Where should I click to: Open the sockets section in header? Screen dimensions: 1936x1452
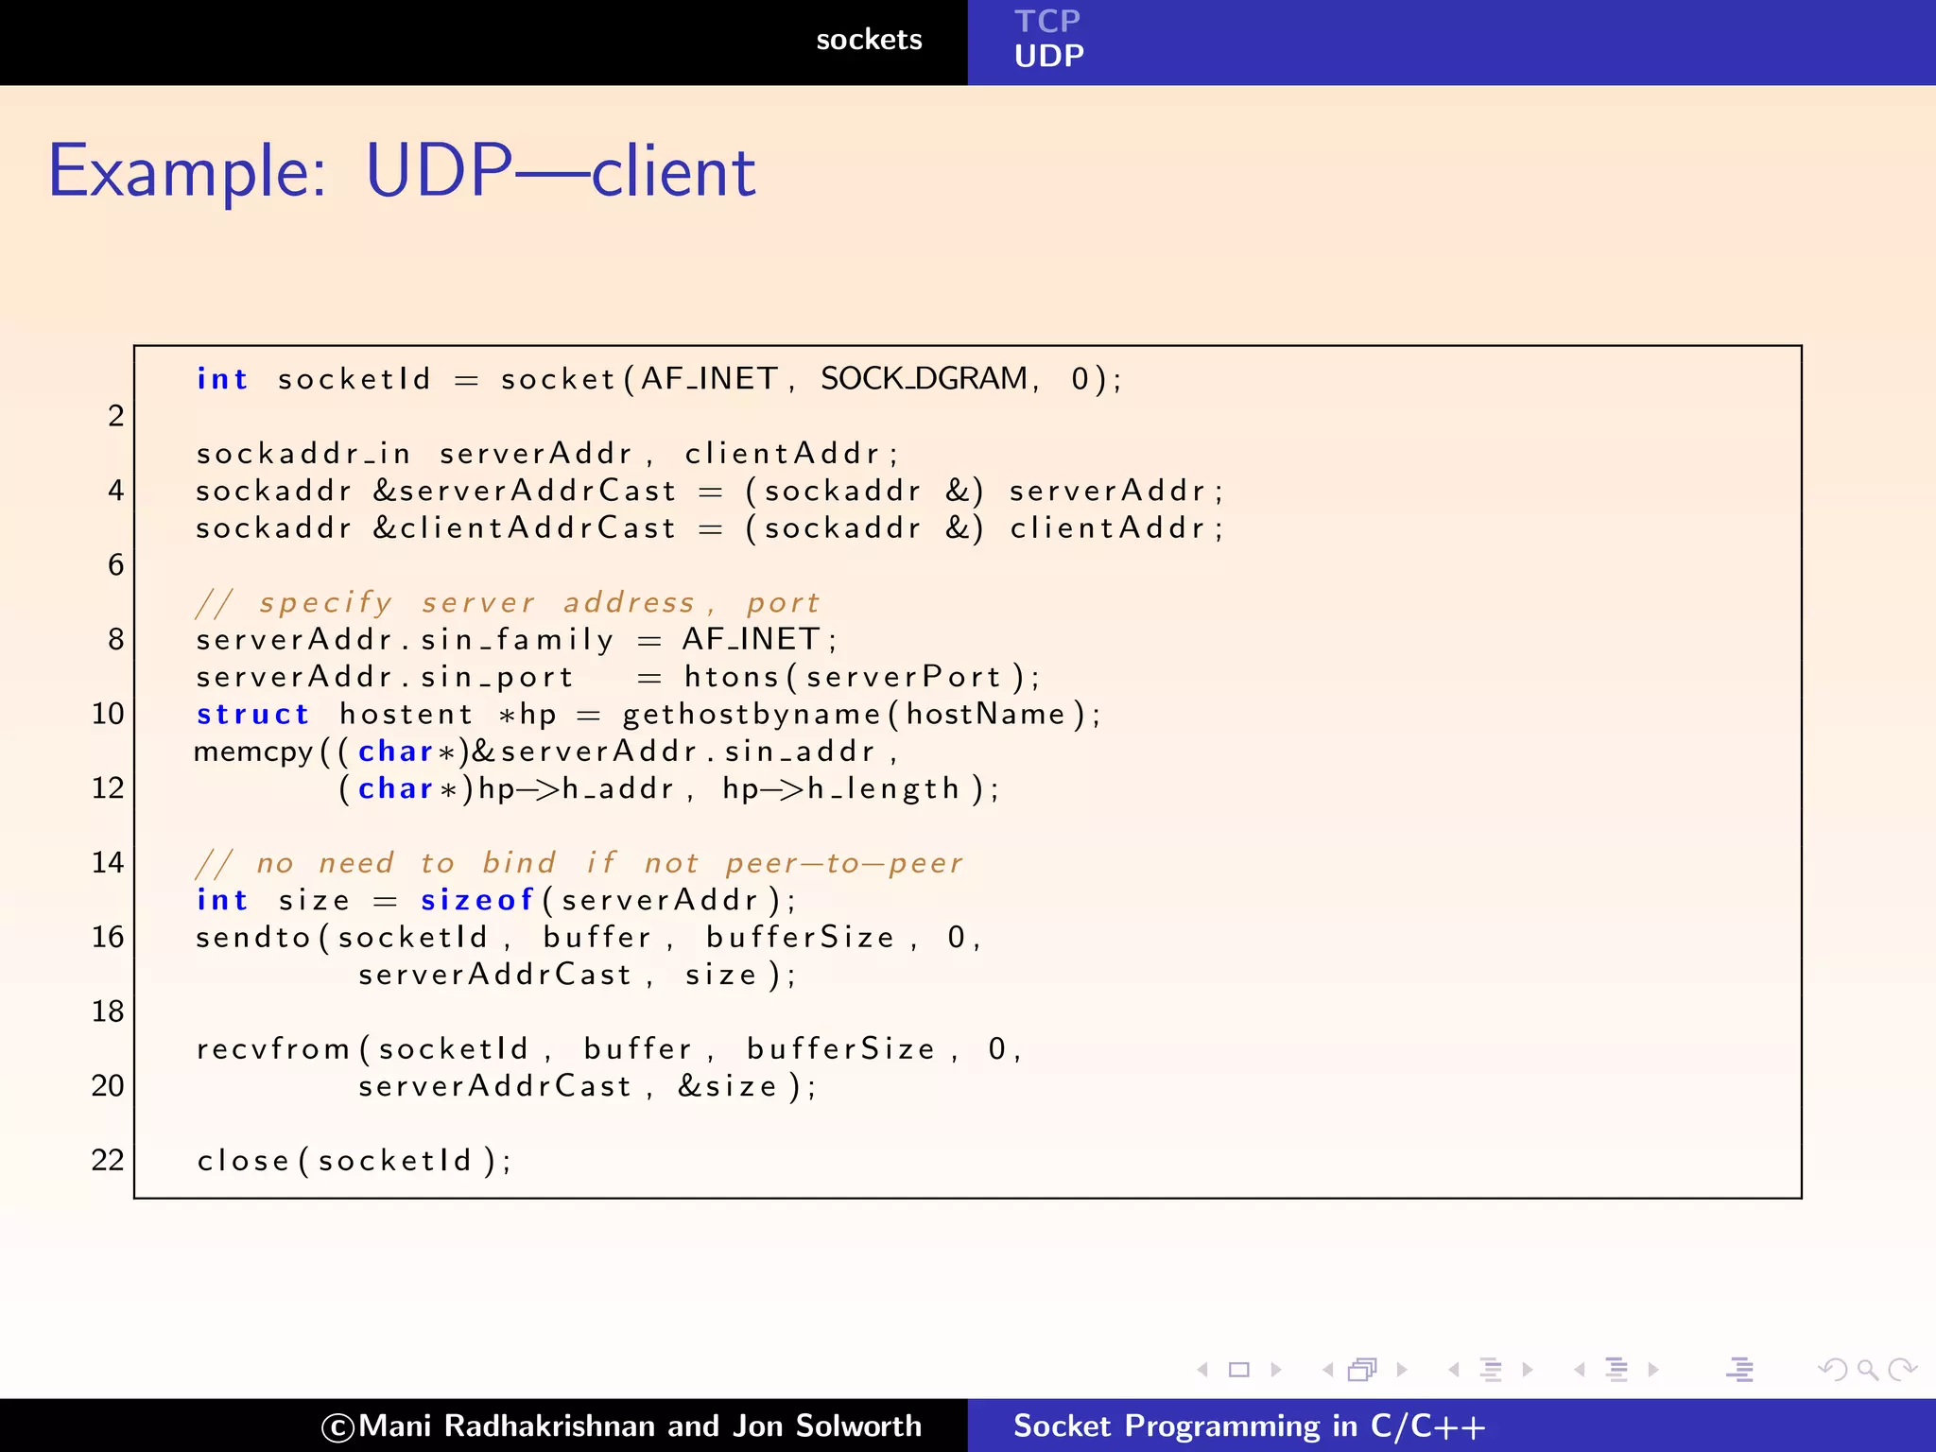pyautogui.click(x=869, y=40)
